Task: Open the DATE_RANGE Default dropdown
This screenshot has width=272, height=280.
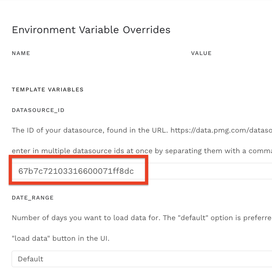Action: [142, 259]
